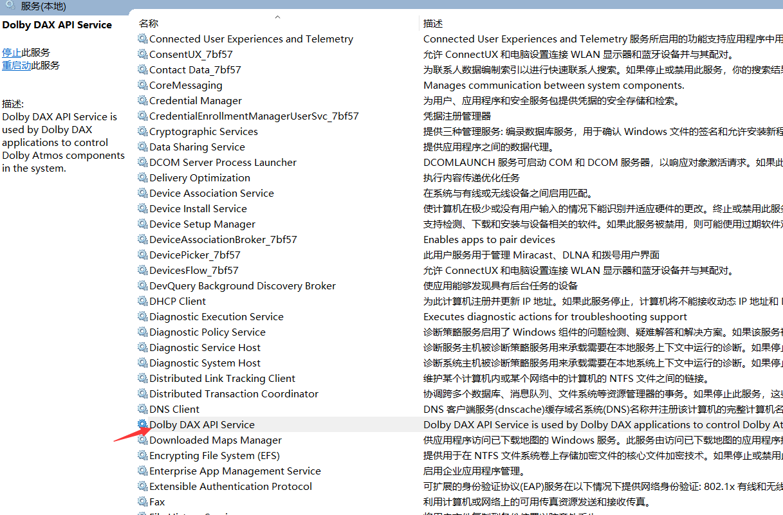Select the gear icon for Fax service
Screen dimensions: 783x515
[143, 501]
